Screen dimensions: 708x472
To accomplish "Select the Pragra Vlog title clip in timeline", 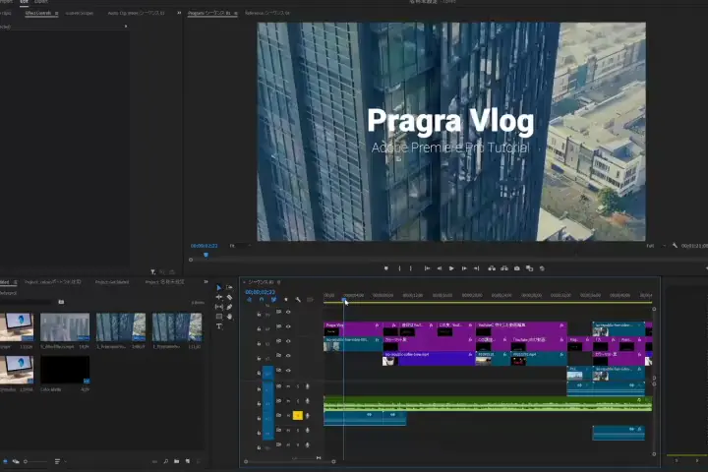I will coord(353,328).
